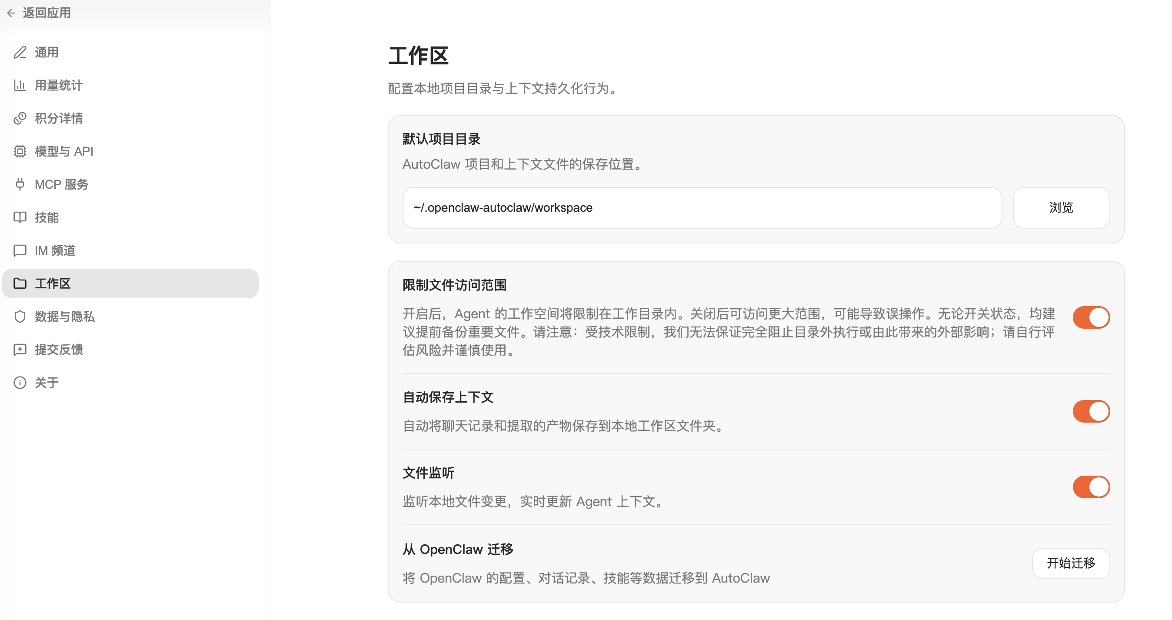Open the bar chart icon for 用量统计

pyautogui.click(x=20, y=85)
